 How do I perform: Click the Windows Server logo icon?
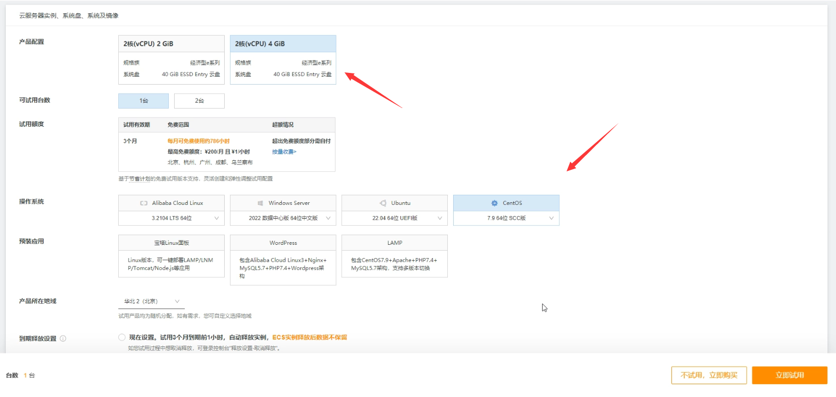click(260, 203)
